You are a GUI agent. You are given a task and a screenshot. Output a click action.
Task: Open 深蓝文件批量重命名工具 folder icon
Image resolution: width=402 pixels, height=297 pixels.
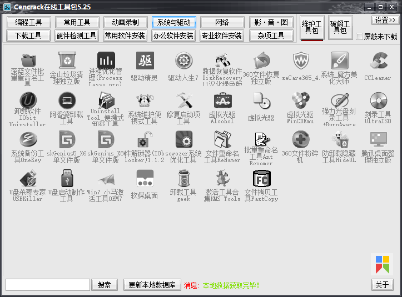(28, 61)
